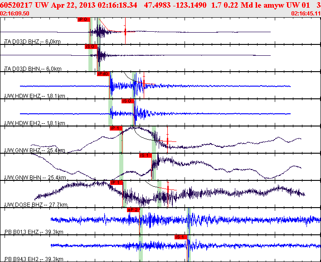This screenshot has width=321, height=262.
Task: Select the iS 1 pick flag on UW GNW BHN
Action: click(146, 155)
